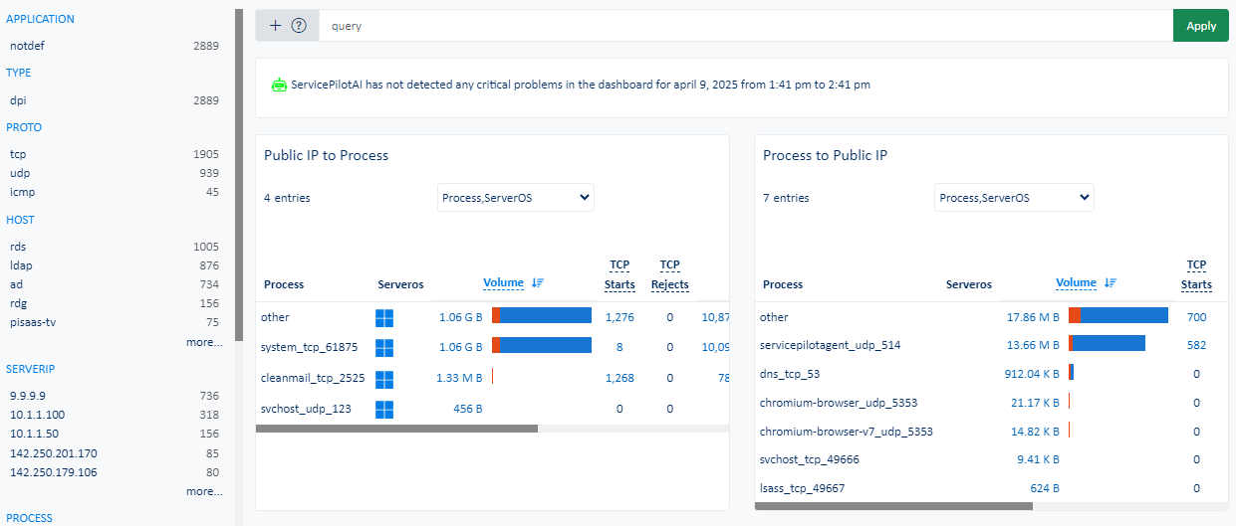
Task: Select chromium-browser_udp_5353 process name
Action: click(x=839, y=403)
